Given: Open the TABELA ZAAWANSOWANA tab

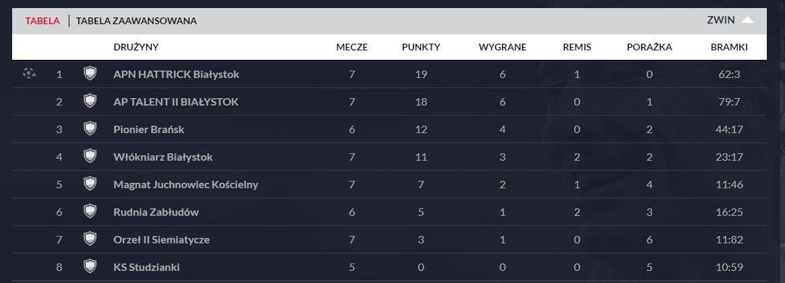Looking at the screenshot, I should tap(136, 21).
